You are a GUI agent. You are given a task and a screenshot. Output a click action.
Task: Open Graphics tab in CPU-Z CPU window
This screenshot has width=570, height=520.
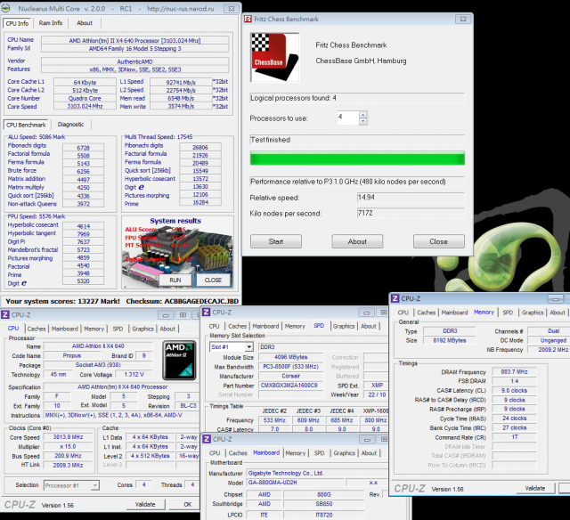pyautogui.click(x=142, y=329)
